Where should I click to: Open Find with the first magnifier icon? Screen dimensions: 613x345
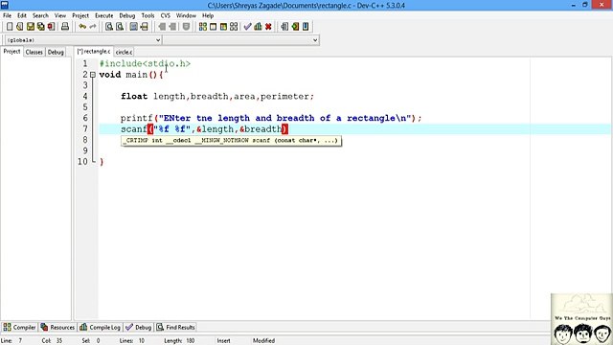[x=109, y=27]
